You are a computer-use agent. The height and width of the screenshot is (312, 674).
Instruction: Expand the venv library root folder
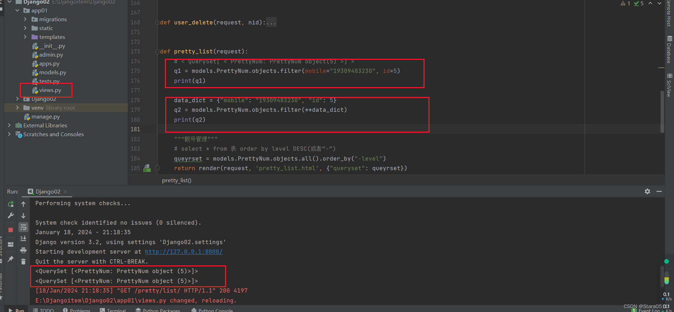coord(17,108)
